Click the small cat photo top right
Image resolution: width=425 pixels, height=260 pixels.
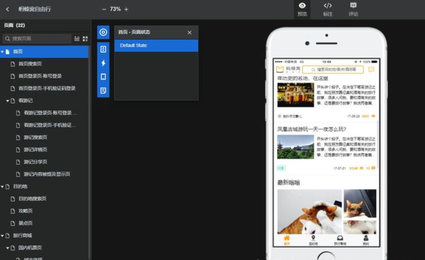point(360,203)
